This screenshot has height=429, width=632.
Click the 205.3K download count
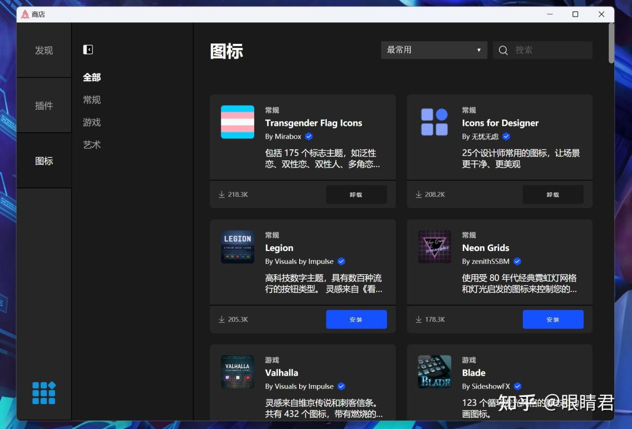238,320
